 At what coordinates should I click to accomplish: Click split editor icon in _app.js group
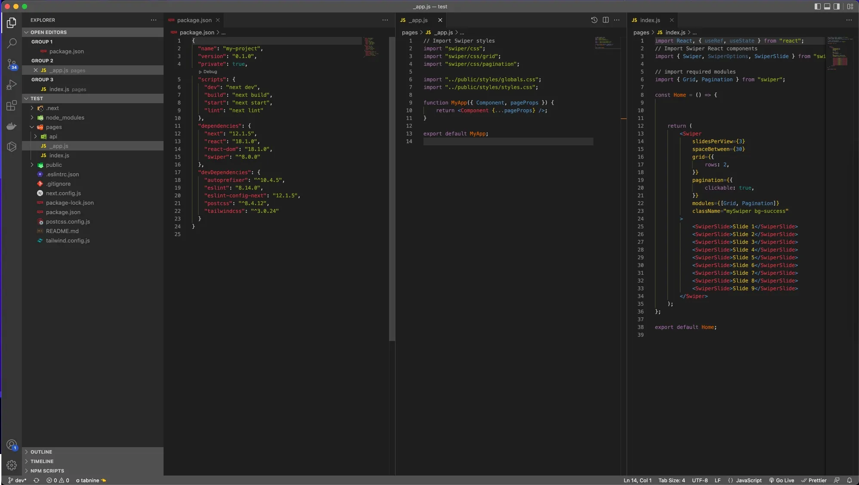[x=606, y=20]
